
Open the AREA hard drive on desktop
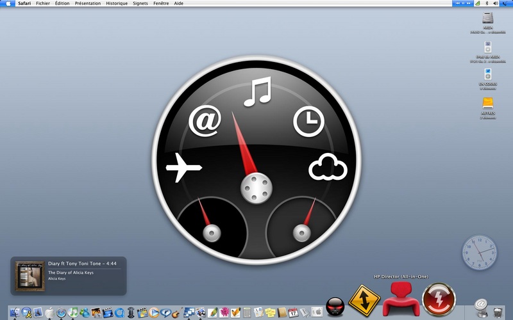tap(487, 19)
